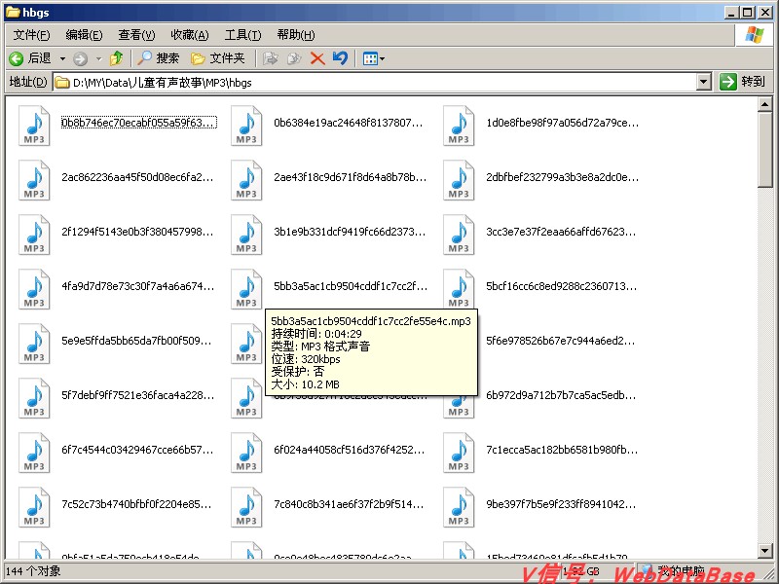This screenshot has width=779, height=584.
Task: Select MP3 icon for 5bcf16cc6c8ed9288c2360713
Action: pyautogui.click(x=459, y=289)
